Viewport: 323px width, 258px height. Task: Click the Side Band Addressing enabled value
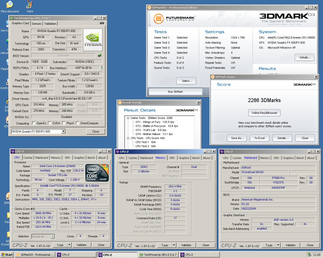[262, 229]
